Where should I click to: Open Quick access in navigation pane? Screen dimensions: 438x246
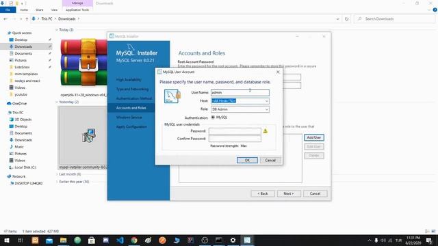22,33
